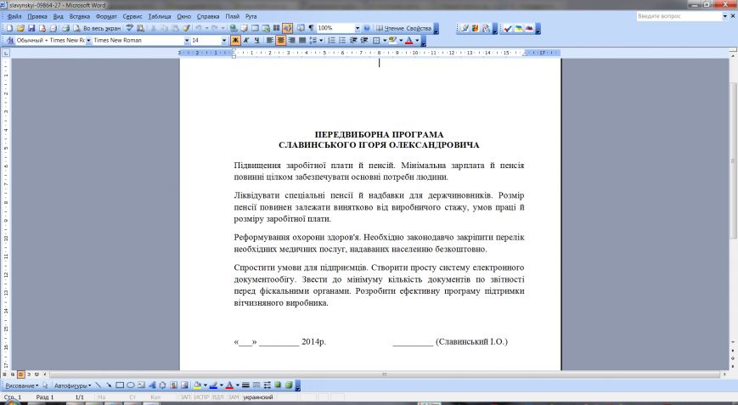
Task: Insert a hyperlink via the globe icon
Action: 234,28
